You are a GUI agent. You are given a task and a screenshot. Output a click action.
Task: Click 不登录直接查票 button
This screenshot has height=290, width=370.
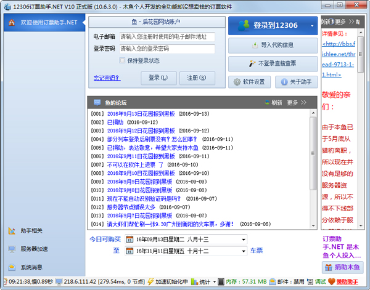tap(273, 63)
